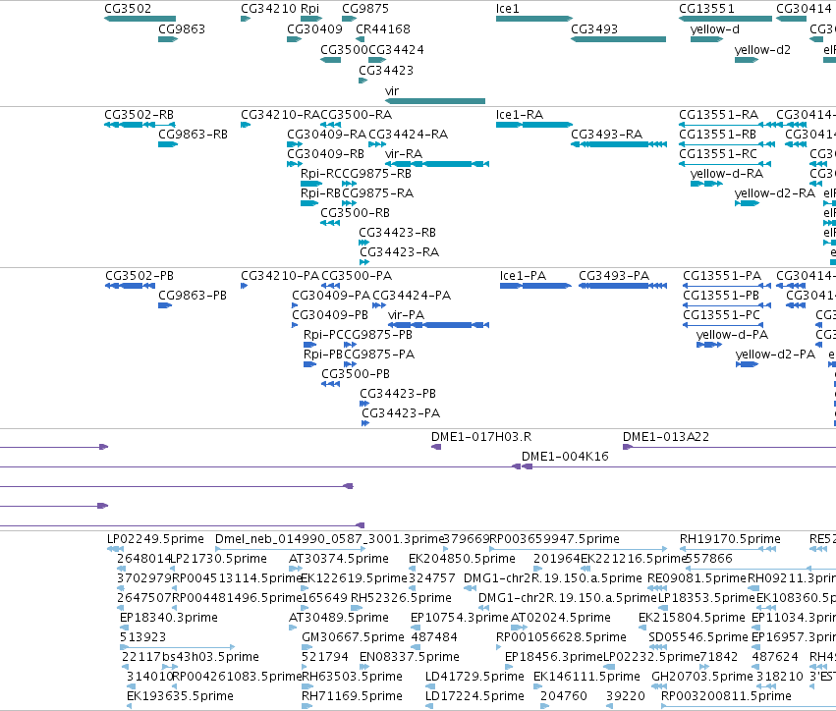This screenshot has height=711, width=836.
Task: Click the Rpi-RB transcript label
Action: tap(320, 193)
